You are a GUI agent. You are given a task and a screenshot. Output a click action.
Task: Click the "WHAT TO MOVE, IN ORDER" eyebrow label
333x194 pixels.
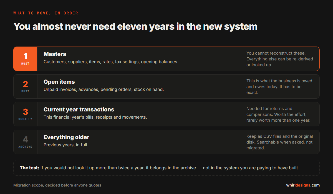tap(46, 13)
